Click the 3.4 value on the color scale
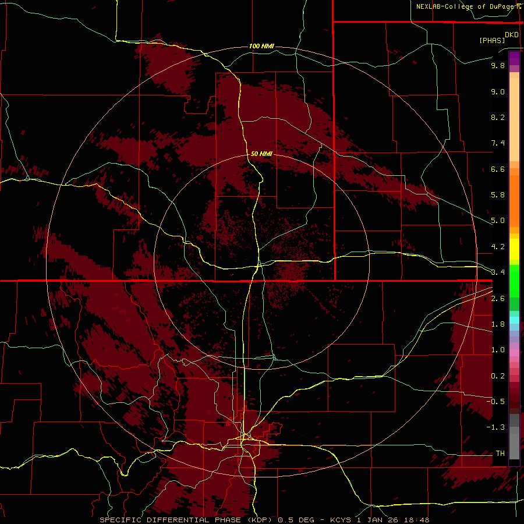The width and height of the screenshot is (524, 524). point(498,272)
